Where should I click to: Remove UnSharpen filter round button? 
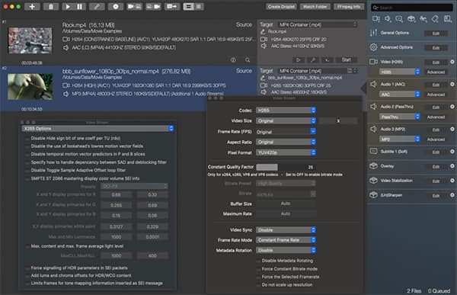point(452,195)
